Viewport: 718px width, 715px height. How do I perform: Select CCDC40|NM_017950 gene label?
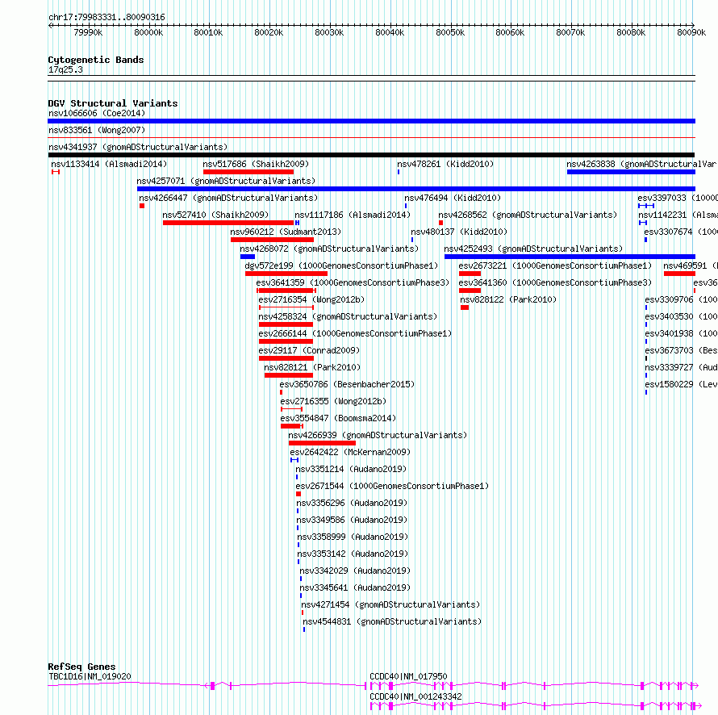408,676
